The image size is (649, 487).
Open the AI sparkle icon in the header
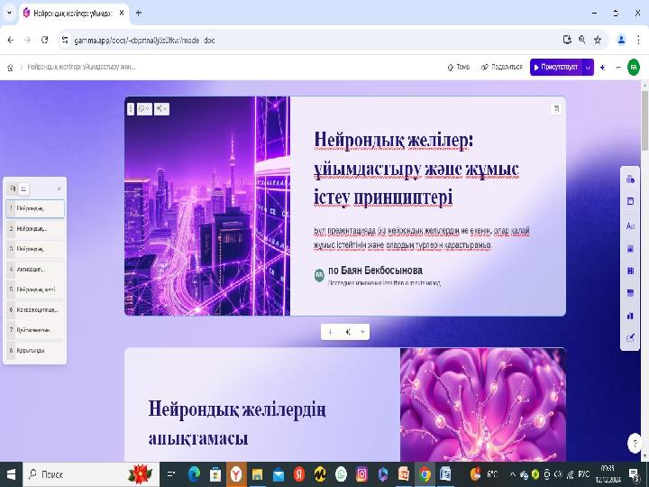(x=603, y=67)
